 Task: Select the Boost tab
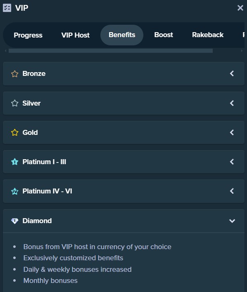pyautogui.click(x=164, y=35)
